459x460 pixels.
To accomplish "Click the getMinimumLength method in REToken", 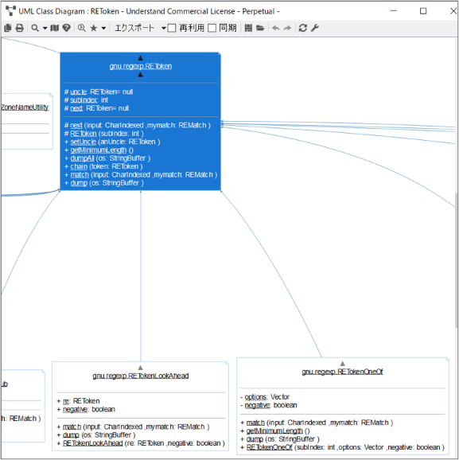I will coord(99,150).
